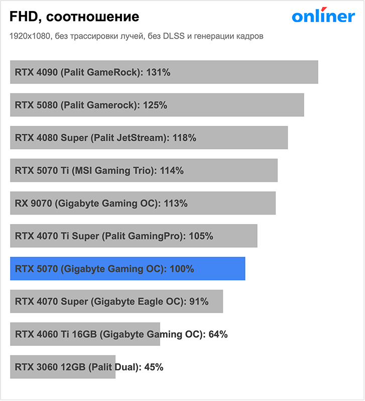Image resolution: width=365 pixels, height=401 pixels.
Task: Select the RTX 4090 Palit GameRock bar
Action: (164, 72)
